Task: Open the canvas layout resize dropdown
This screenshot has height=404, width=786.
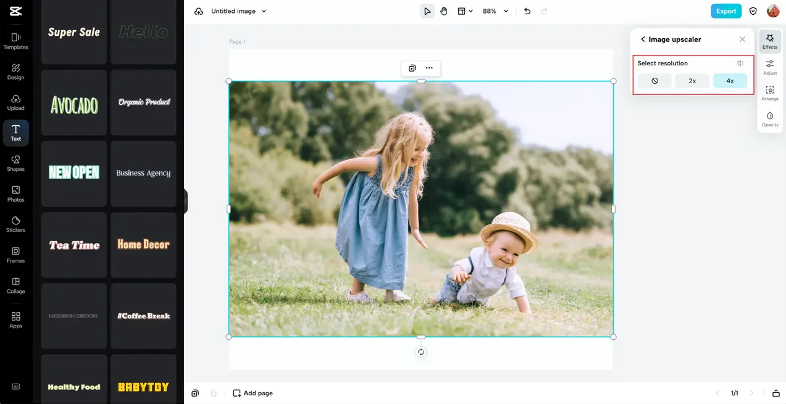Action: point(465,11)
